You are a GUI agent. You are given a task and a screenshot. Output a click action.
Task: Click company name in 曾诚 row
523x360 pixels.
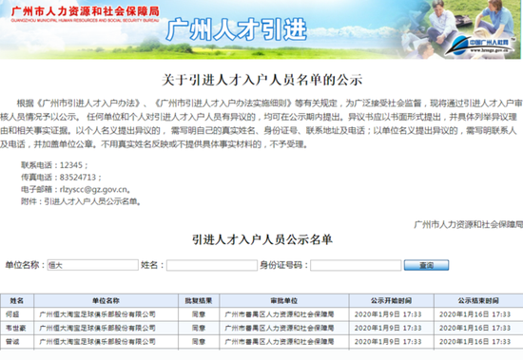pos(97,342)
